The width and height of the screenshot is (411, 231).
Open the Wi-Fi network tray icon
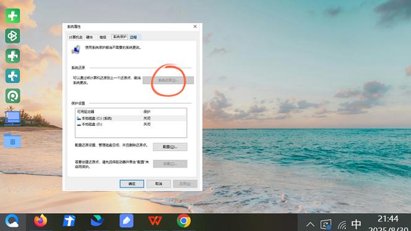pos(342,225)
